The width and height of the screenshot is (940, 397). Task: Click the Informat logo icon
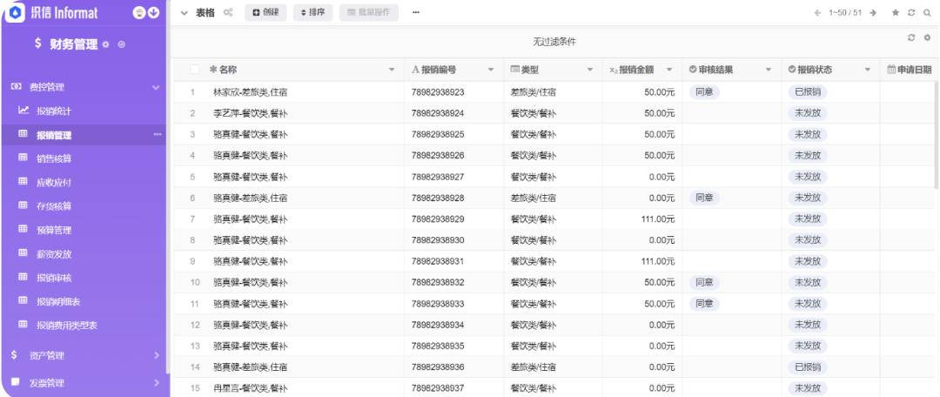tap(17, 12)
